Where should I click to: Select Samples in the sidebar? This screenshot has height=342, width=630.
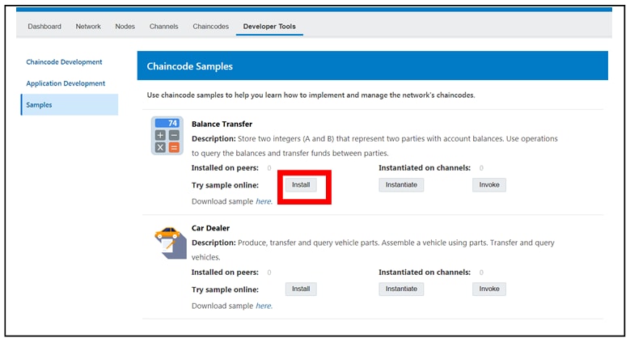[39, 105]
